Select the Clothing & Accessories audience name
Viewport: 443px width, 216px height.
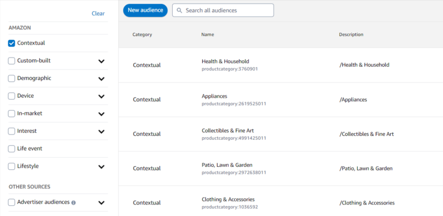coord(228,199)
